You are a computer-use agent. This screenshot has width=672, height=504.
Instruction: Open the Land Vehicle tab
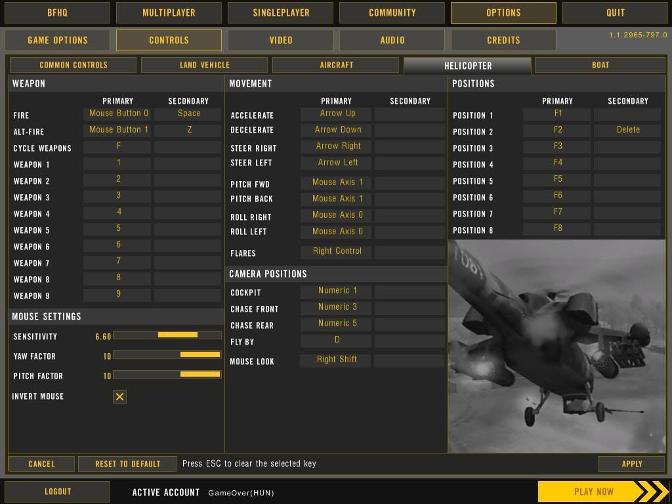205,65
